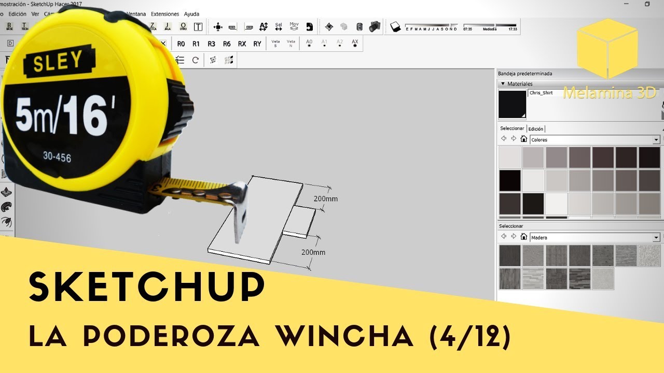Click the R3 rotation button

point(212,44)
